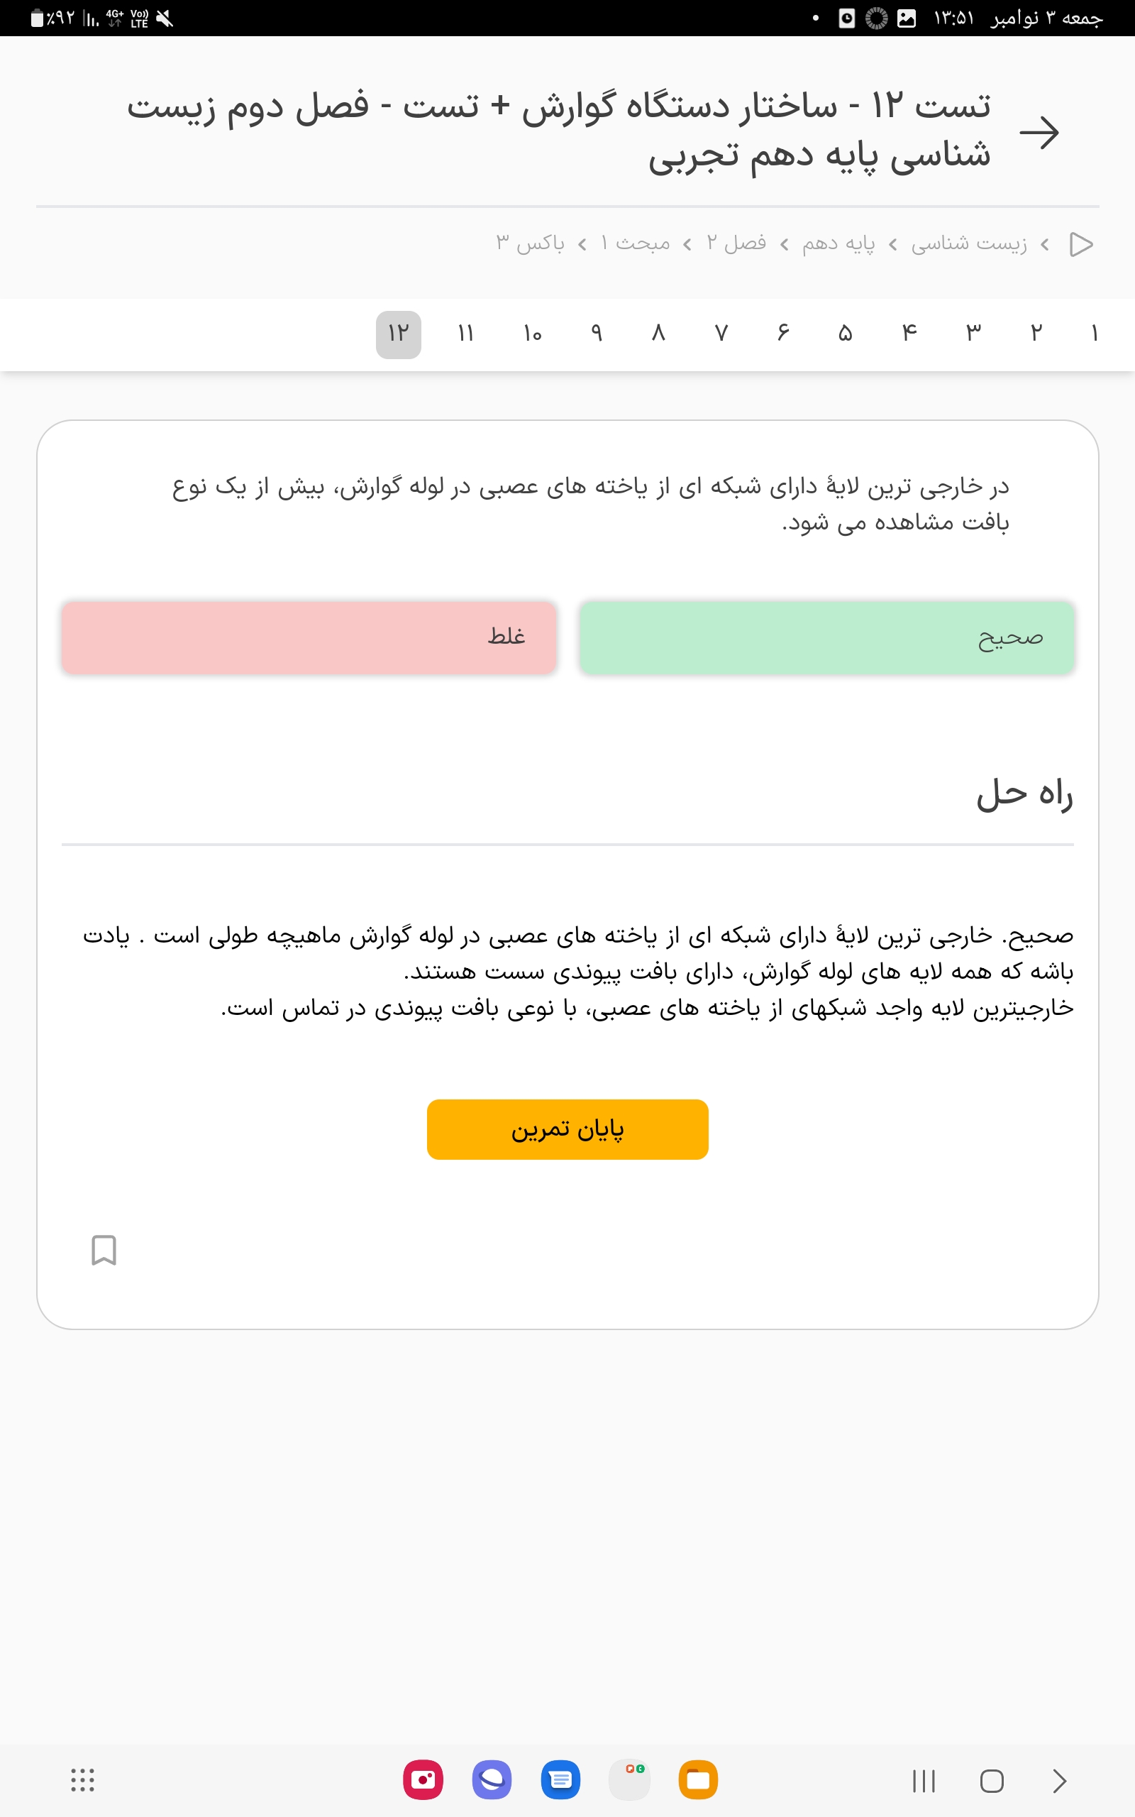Switch to question ۶ tab
Viewport: 1135px width, 1817px height.
pos(783,334)
